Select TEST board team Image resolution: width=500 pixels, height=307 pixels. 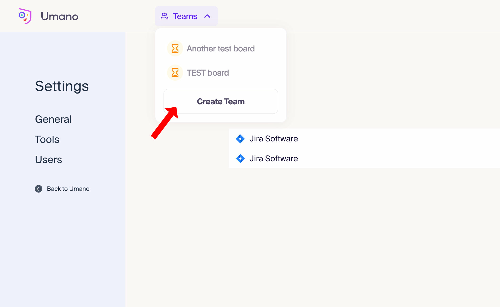(207, 73)
